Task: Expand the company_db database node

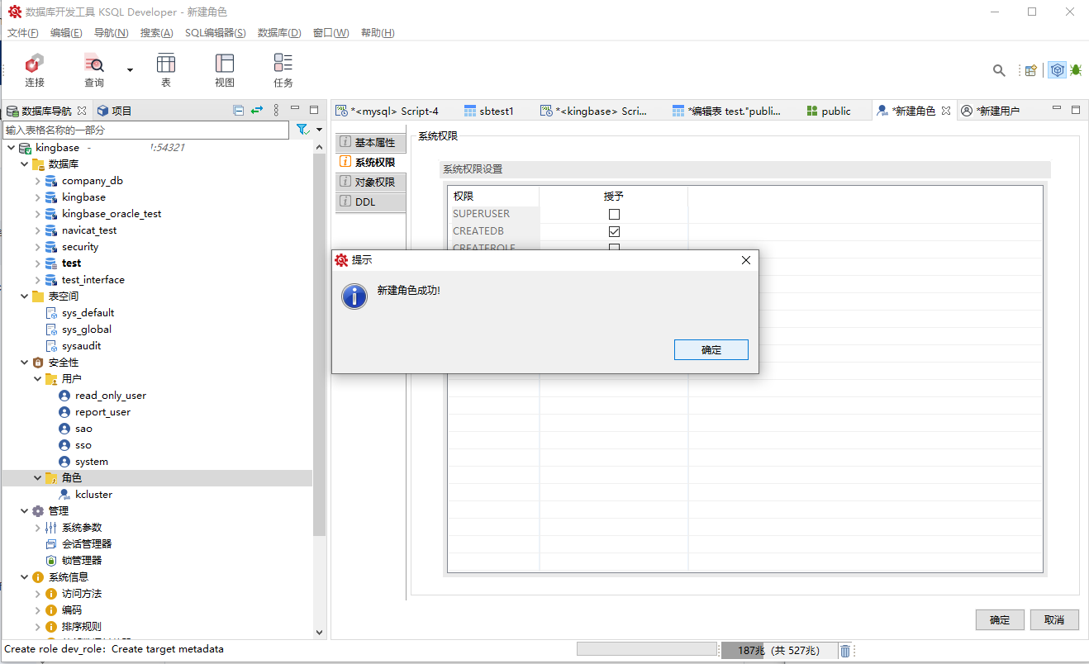Action: 37,181
